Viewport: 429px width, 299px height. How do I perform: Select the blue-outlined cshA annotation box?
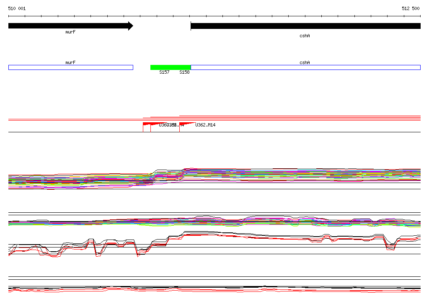click(x=305, y=67)
